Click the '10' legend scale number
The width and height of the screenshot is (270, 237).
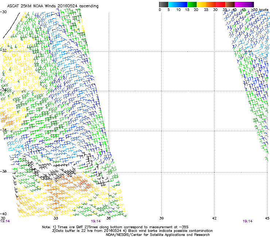[x=178, y=10]
